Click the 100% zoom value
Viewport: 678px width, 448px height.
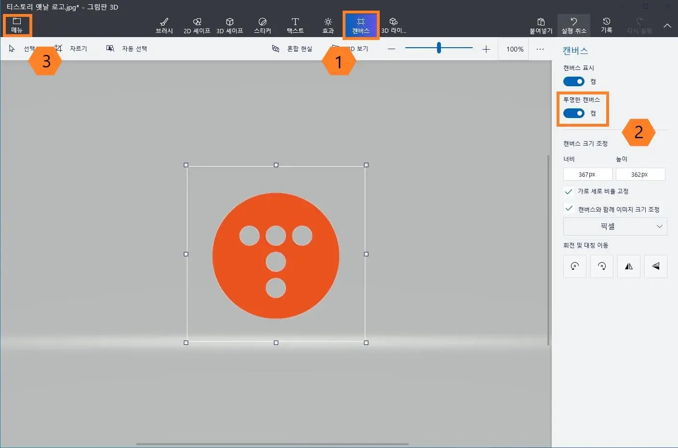(515, 49)
